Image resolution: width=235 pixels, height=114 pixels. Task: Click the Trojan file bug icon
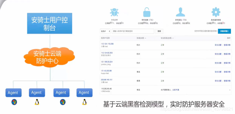114,13
